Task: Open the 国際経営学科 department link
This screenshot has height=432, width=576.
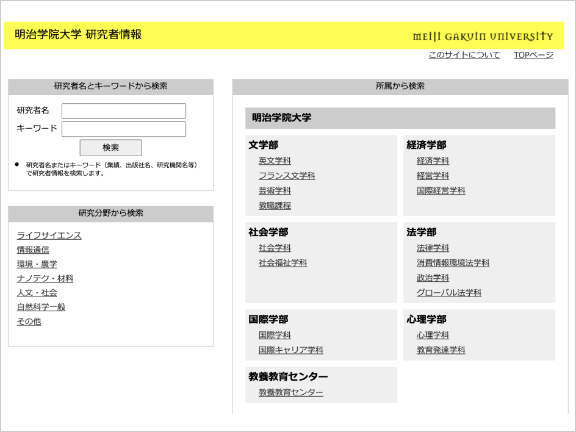Action: pos(441,190)
